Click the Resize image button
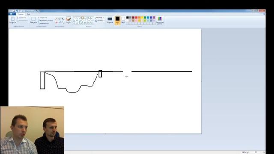 tap(45, 21)
